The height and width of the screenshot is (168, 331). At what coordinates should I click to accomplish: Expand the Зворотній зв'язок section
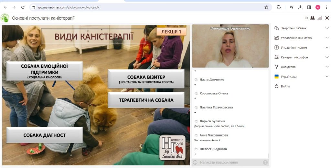301,28
